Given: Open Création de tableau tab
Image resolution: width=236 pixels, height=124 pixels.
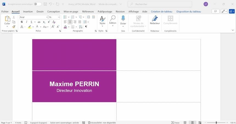Looking at the screenshot, I should (162, 12).
